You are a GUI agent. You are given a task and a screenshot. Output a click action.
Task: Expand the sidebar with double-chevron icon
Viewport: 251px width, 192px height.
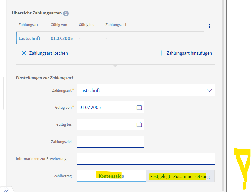6,189
